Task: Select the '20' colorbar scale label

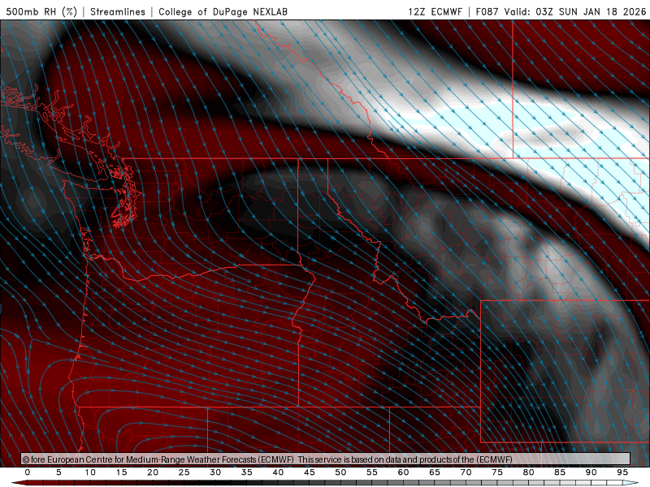Action: click(153, 472)
